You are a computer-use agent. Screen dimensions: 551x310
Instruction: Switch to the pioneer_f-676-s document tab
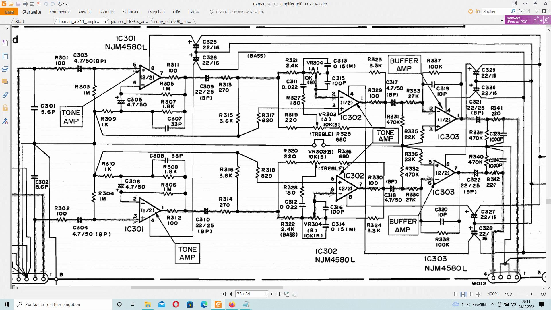[x=129, y=22]
